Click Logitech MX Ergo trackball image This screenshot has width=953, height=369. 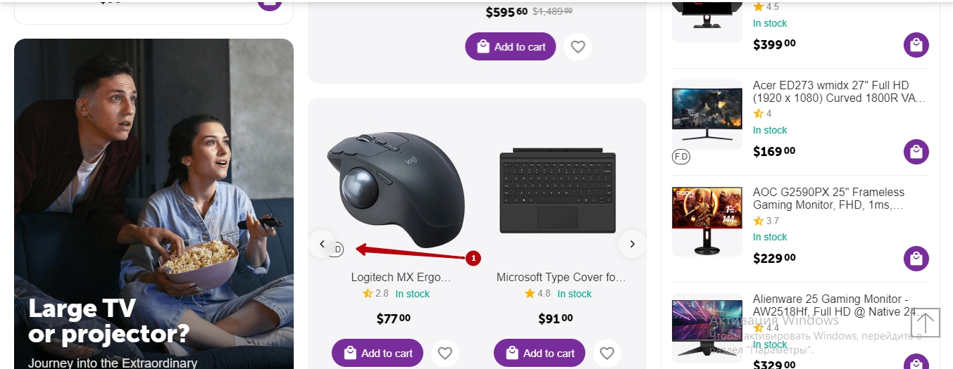[396, 188]
